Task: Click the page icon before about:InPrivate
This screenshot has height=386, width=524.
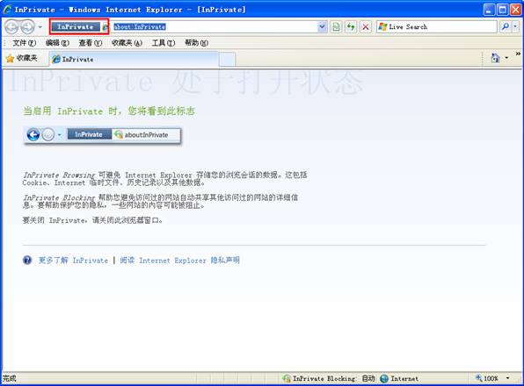Action: pos(106,27)
